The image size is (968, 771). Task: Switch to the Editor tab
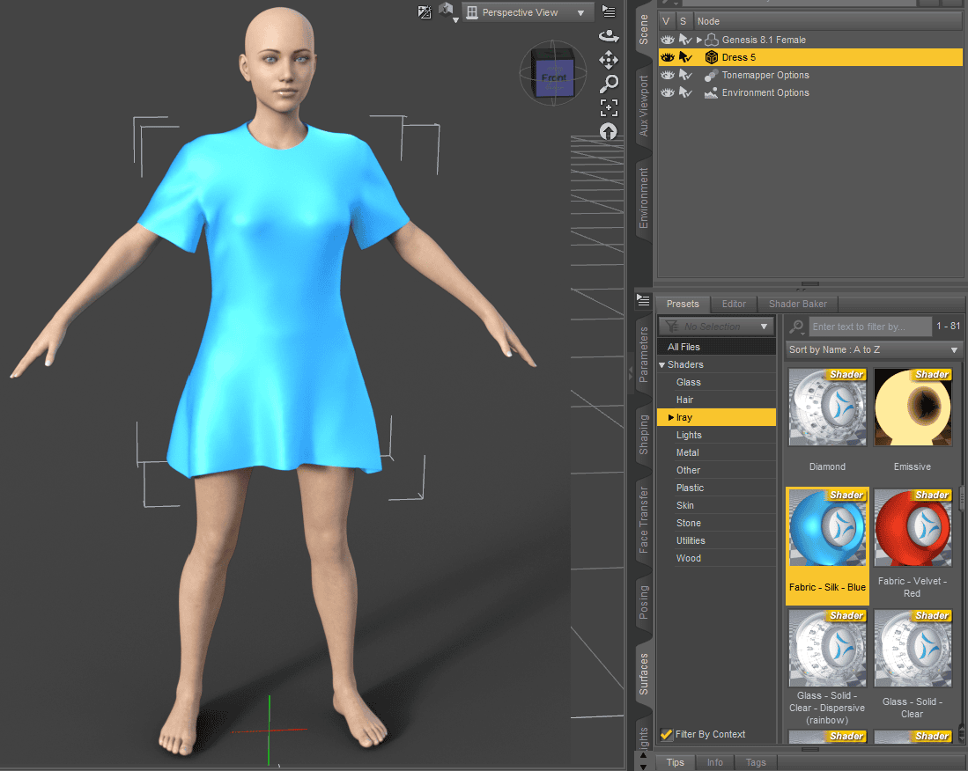[734, 304]
